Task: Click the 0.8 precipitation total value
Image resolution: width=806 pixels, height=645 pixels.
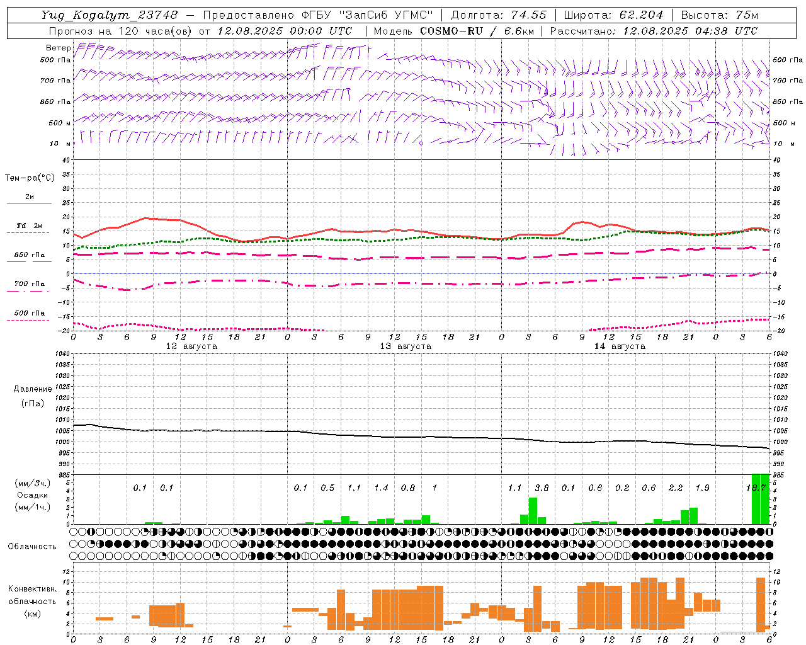Action: pos(408,488)
